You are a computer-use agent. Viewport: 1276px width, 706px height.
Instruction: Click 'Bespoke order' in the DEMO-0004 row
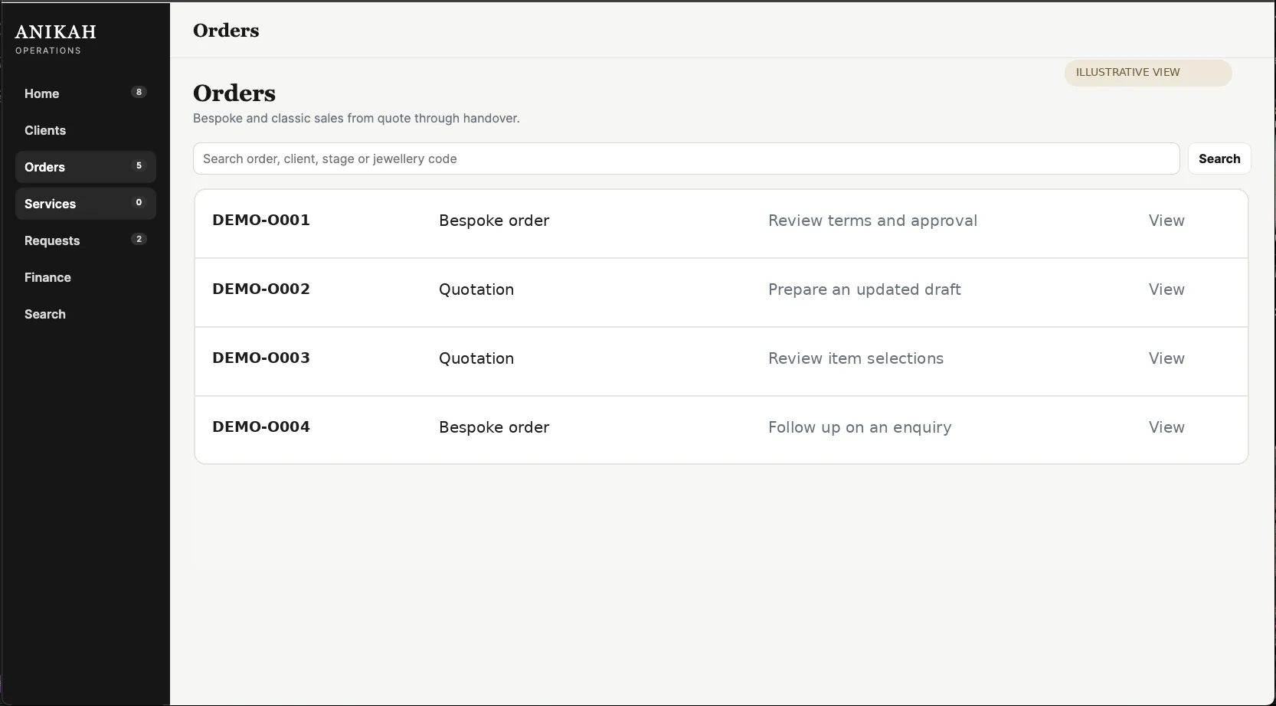pos(494,427)
